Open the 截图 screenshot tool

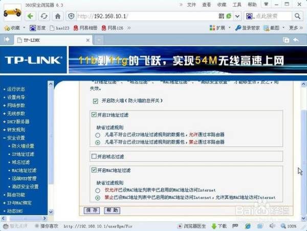272,28
